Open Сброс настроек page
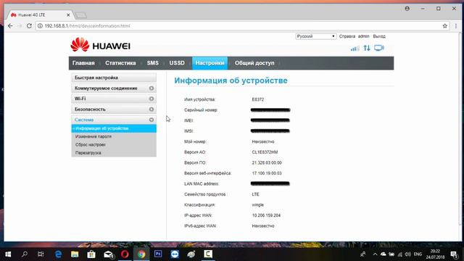The height and width of the screenshot is (261, 464). click(x=90, y=145)
